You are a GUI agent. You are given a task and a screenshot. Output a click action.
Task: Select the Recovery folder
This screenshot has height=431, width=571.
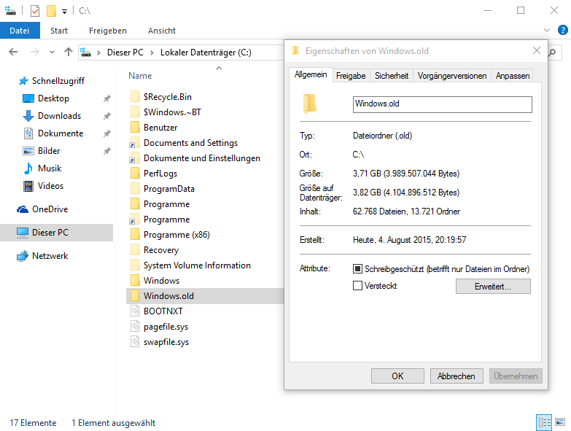click(161, 250)
